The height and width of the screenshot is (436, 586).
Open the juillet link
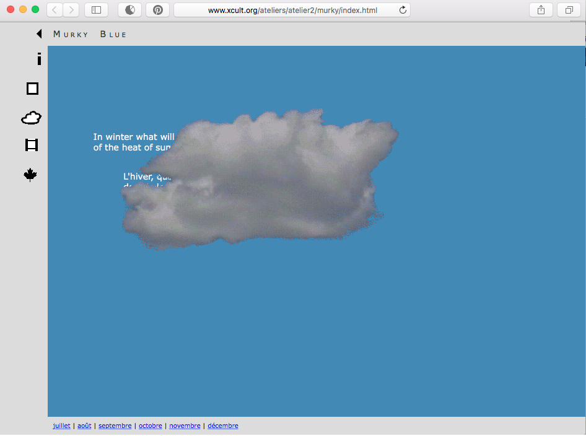pos(61,426)
